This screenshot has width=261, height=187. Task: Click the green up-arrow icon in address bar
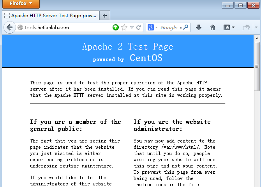coord(116,27)
